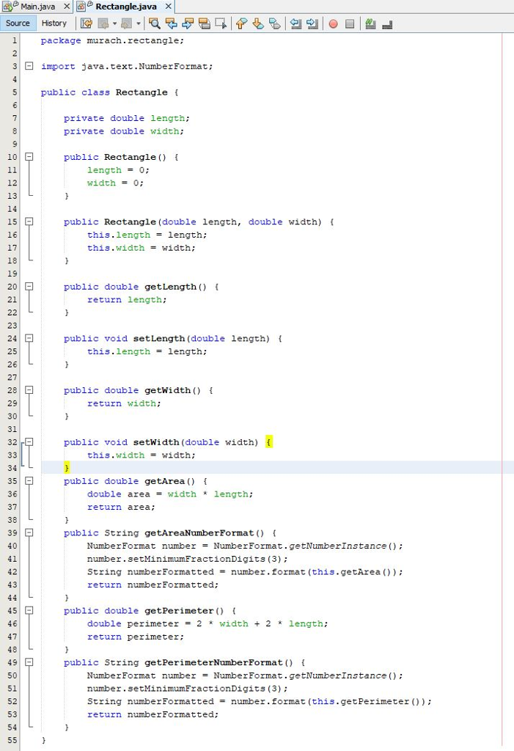514x751 pixels.
Task: Click the Find Selection magnifier icon
Action: click(154, 23)
